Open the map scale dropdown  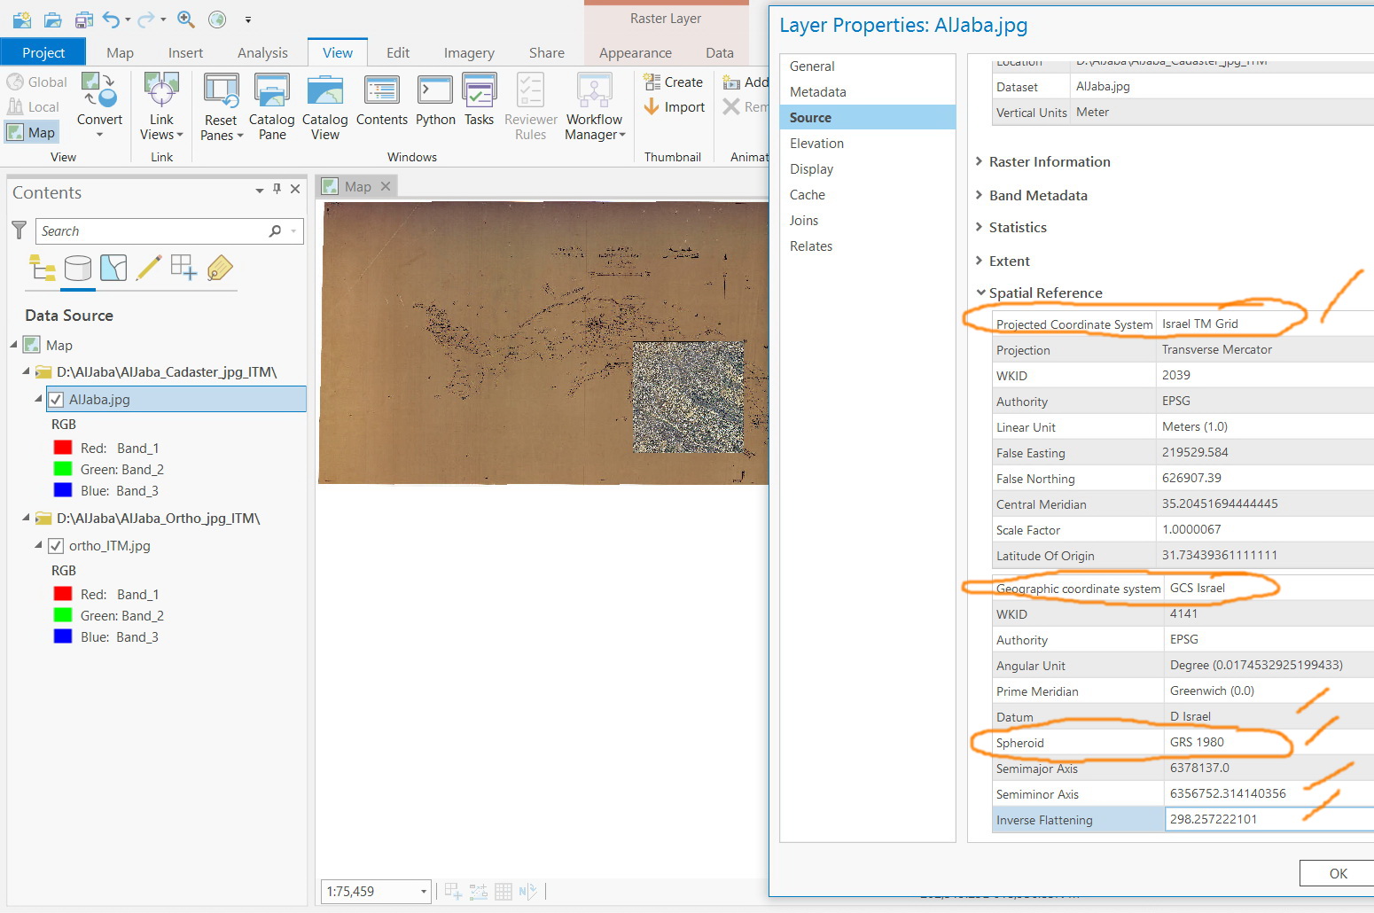tap(424, 892)
